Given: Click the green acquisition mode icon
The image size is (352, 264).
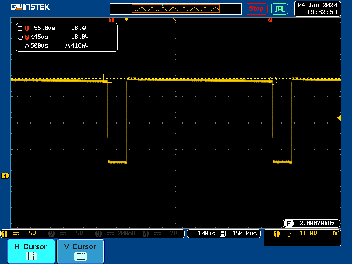Looking at the screenshot, I should (279, 8).
